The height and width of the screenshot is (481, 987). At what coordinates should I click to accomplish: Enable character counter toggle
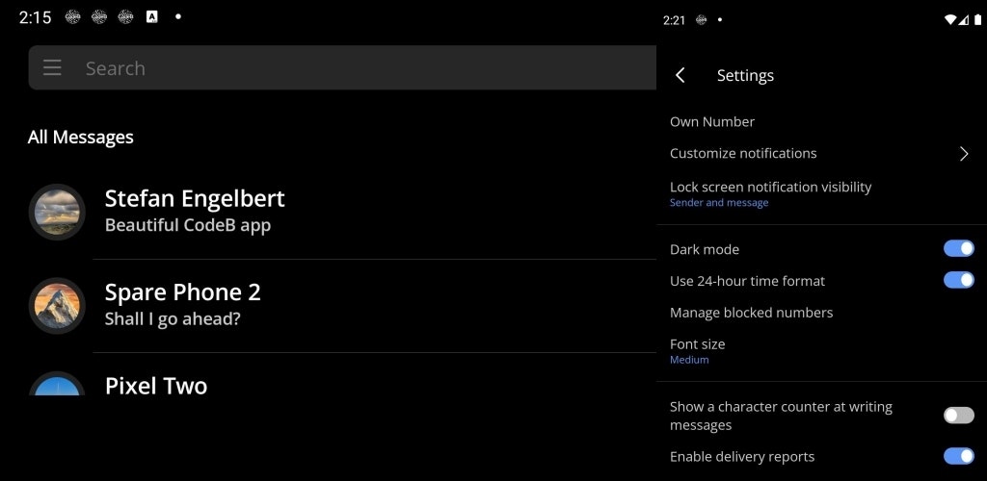coord(959,415)
